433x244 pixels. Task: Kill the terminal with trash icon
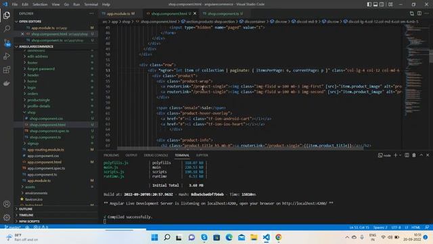pyautogui.click(x=414, y=155)
